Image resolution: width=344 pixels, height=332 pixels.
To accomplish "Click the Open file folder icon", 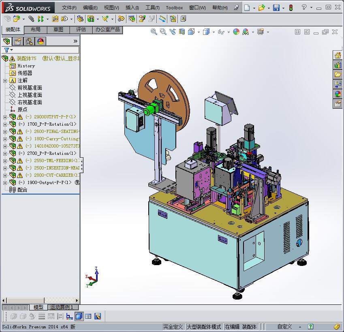I will click(261, 8).
